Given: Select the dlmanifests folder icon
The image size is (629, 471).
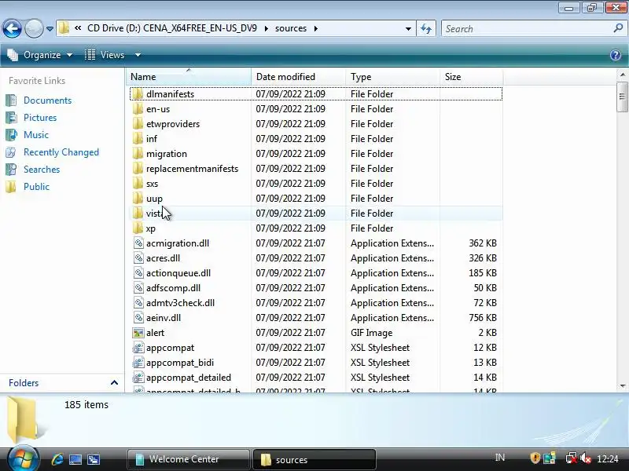Looking at the screenshot, I should [x=138, y=94].
